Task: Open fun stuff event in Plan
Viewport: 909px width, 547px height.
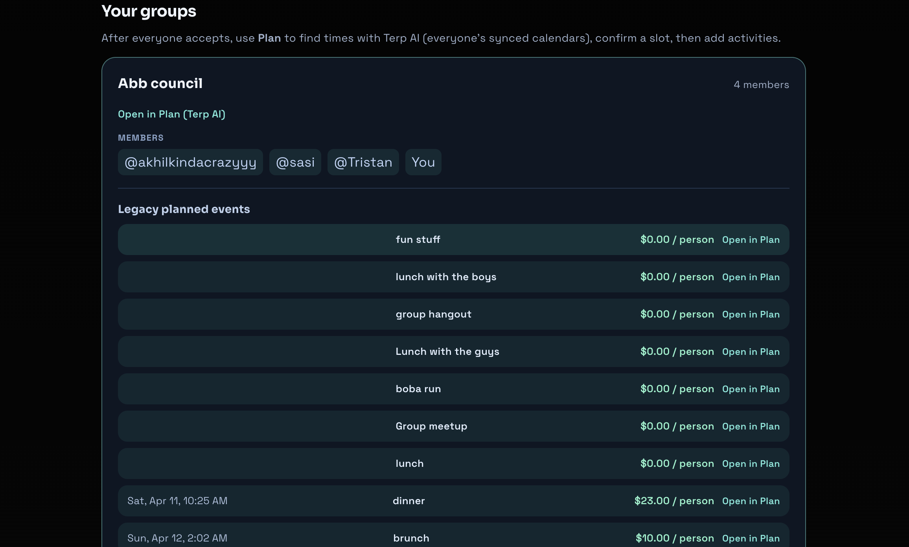Action: tap(751, 240)
